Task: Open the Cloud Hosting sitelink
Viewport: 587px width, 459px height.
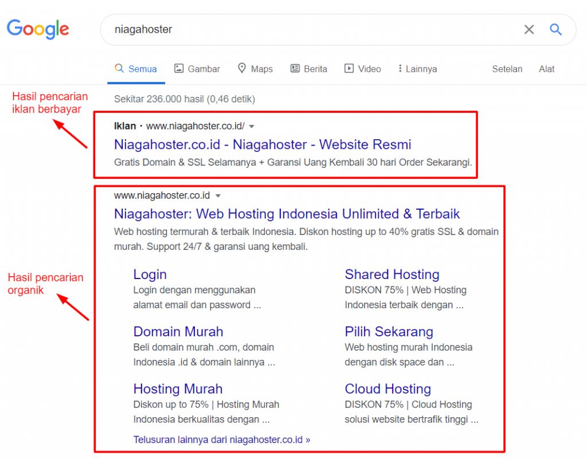Action: [x=388, y=389]
